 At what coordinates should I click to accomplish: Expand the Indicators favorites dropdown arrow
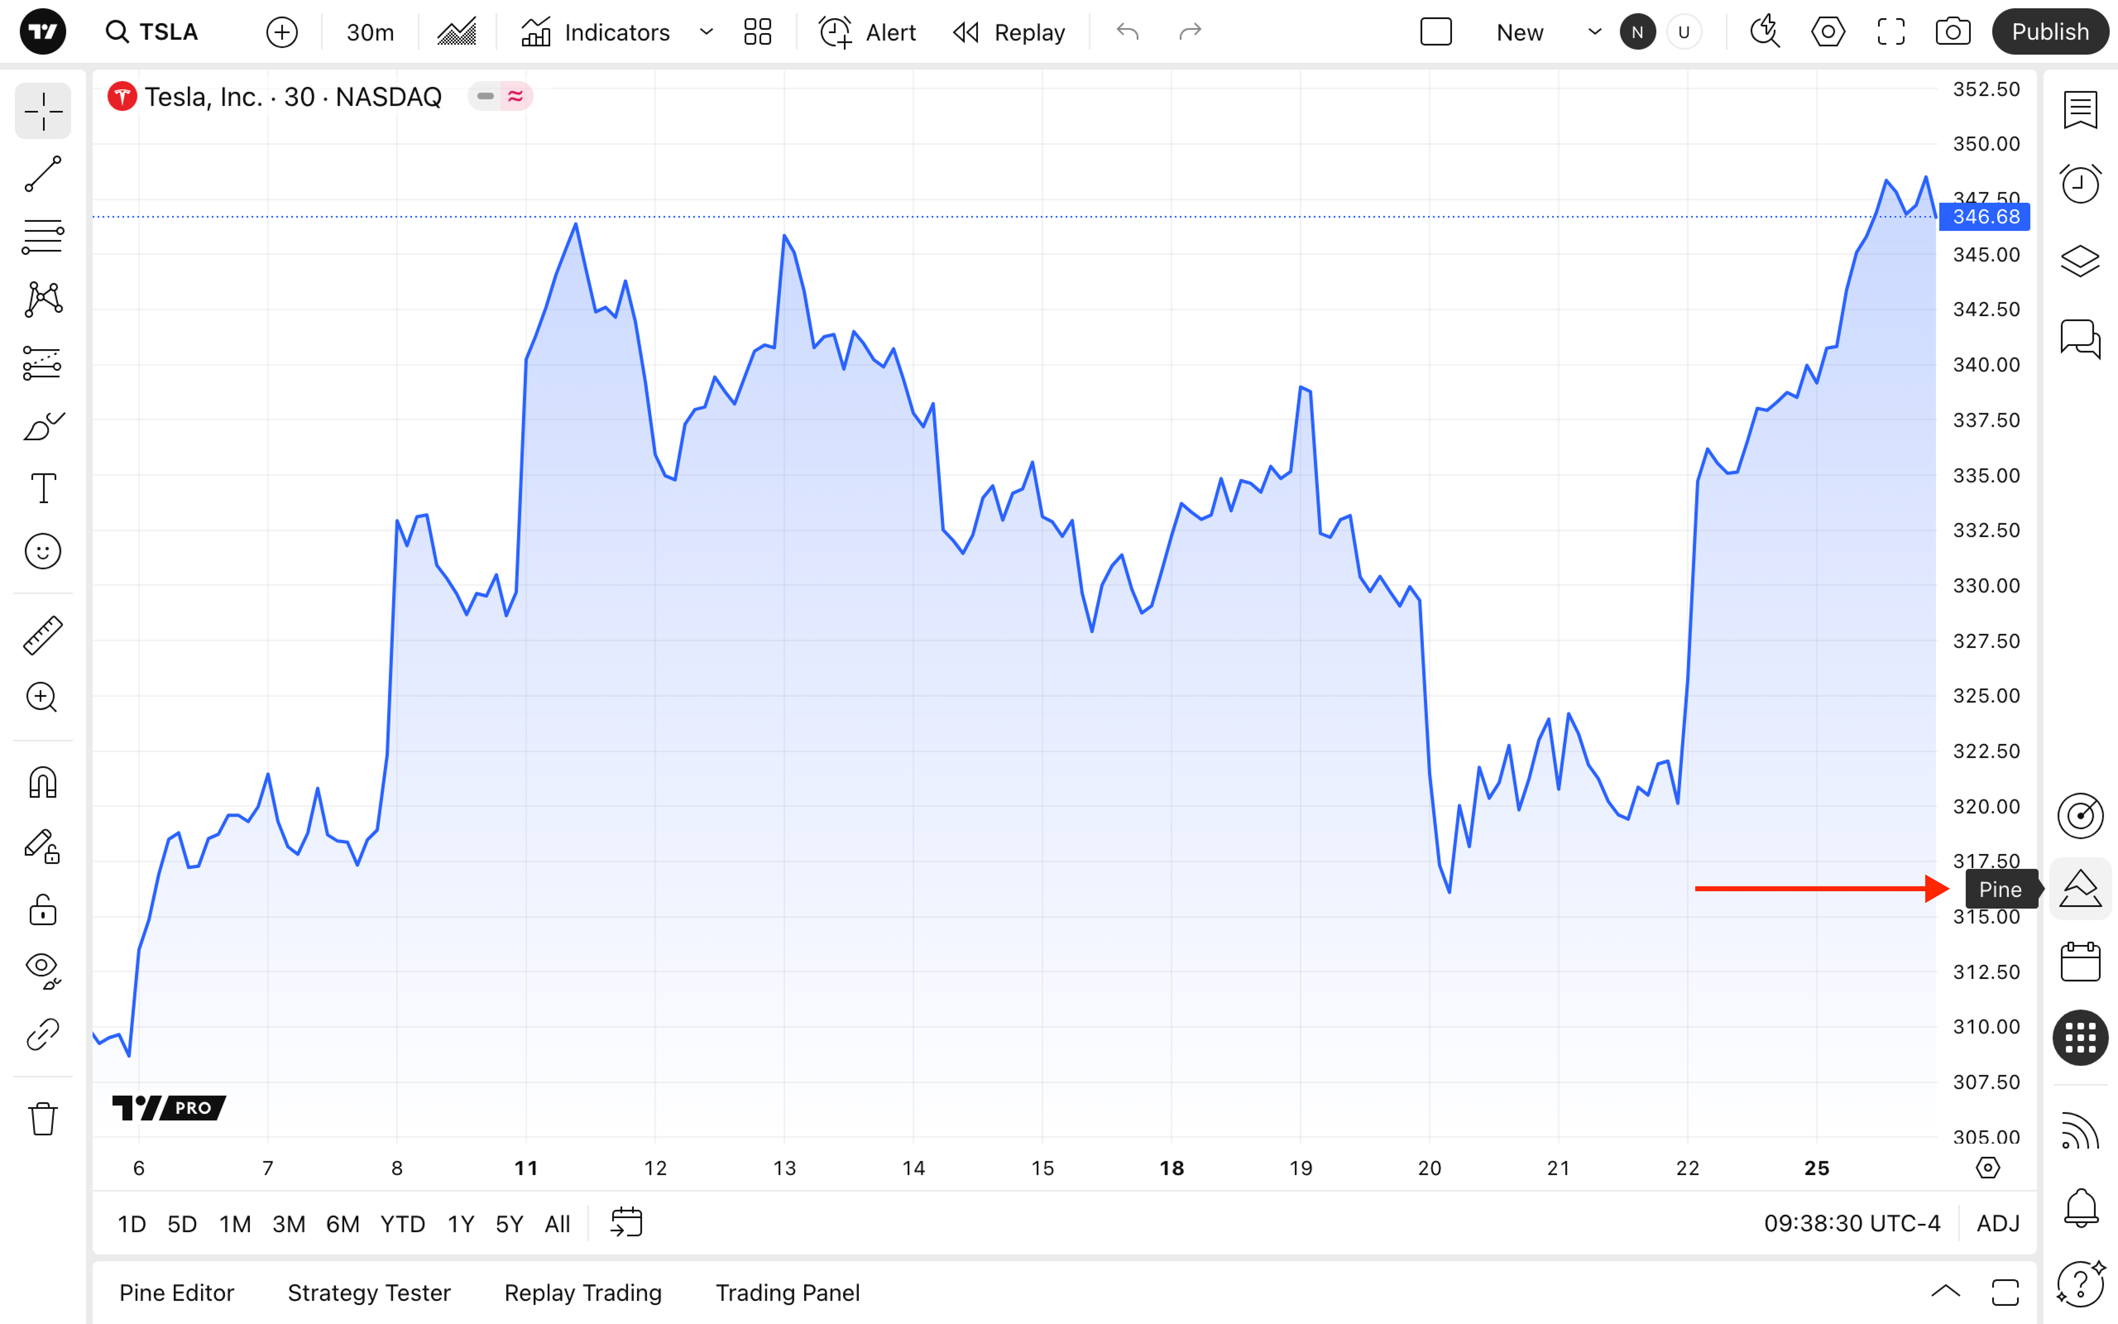click(x=706, y=33)
